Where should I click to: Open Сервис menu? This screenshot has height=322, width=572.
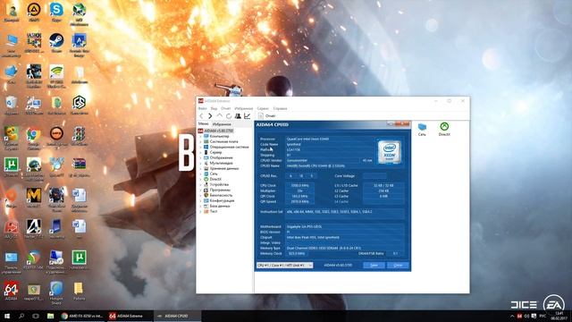click(x=263, y=108)
